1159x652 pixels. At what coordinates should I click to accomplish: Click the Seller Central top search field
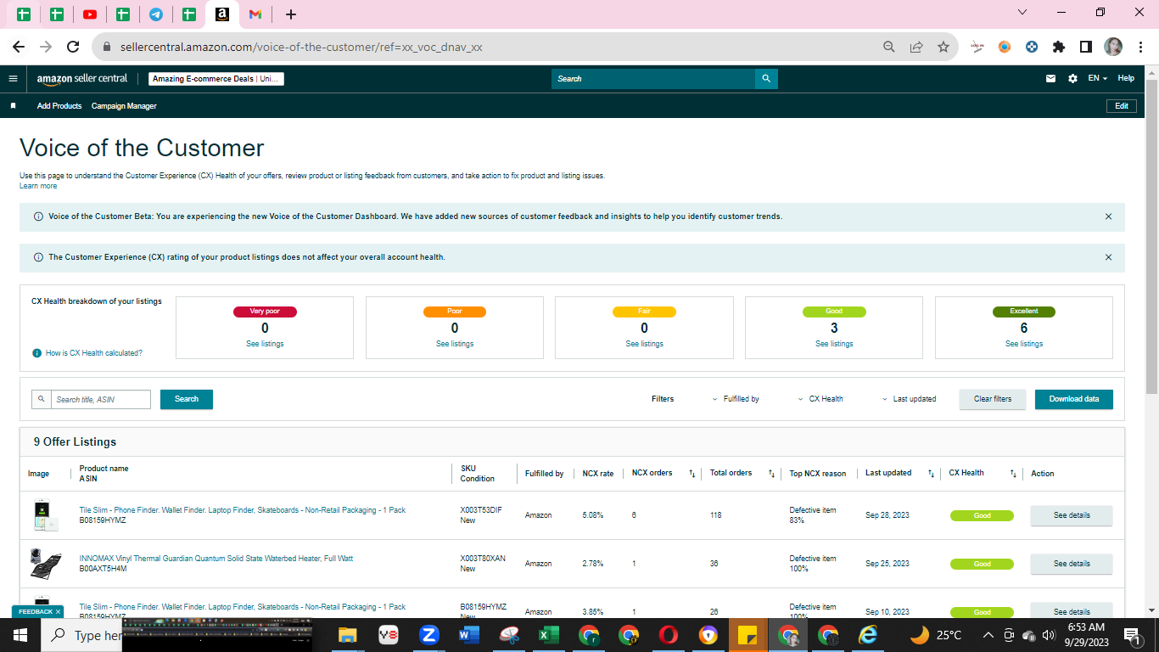click(x=653, y=79)
